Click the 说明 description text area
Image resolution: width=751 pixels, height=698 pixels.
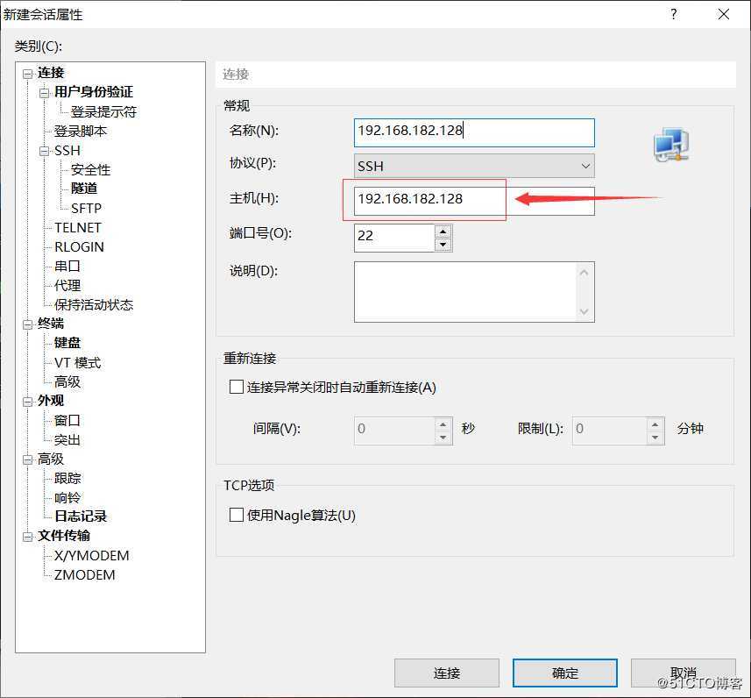[474, 292]
